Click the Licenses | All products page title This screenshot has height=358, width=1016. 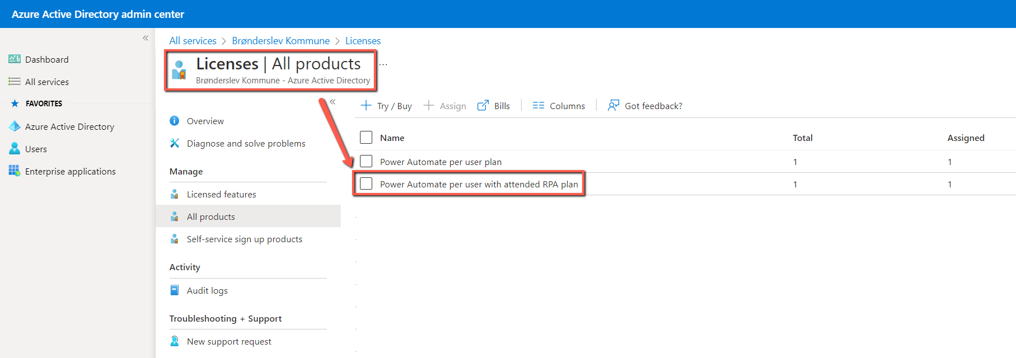pos(278,64)
